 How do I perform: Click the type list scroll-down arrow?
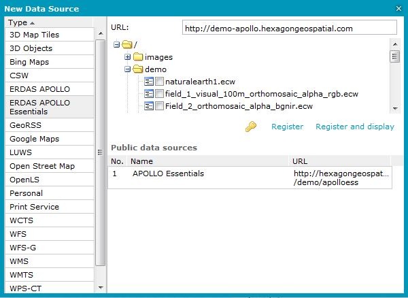(101, 288)
